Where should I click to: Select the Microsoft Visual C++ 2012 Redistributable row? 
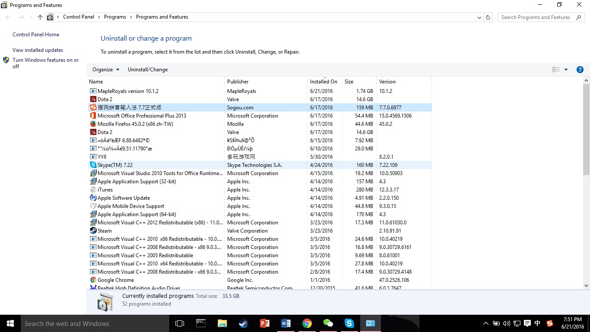tap(259, 223)
